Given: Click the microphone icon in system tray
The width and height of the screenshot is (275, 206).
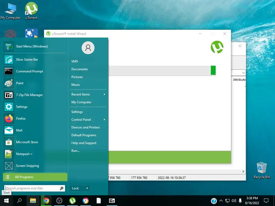Looking at the screenshot, I should (240, 201).
